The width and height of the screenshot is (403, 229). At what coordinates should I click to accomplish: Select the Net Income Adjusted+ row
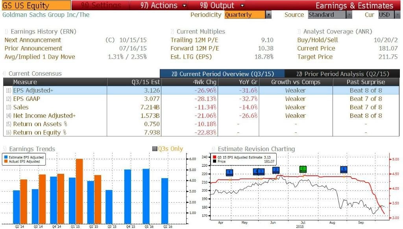[201, 116]
